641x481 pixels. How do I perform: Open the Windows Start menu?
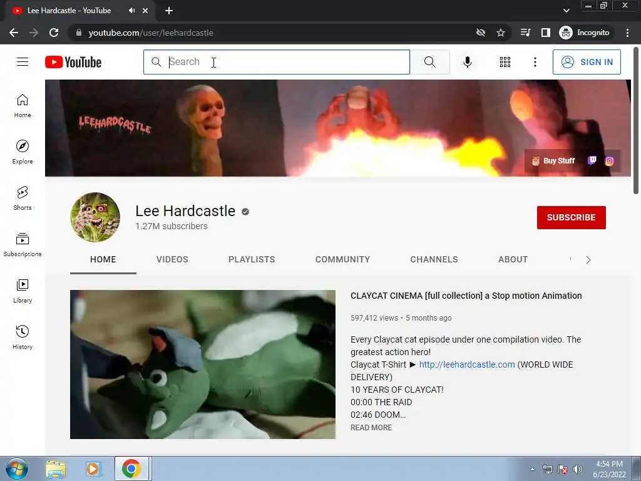pyautogui.click(x=16, y=468)
